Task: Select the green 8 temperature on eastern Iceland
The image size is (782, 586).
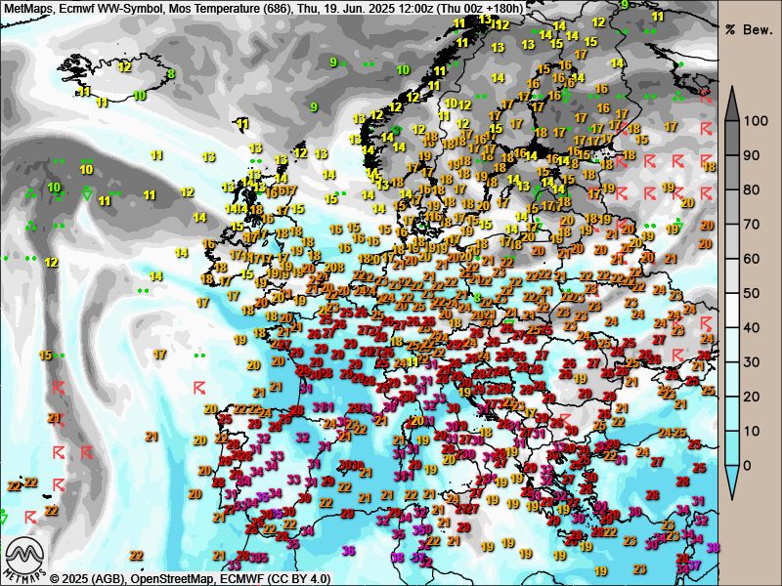Action: pos(170,73)
